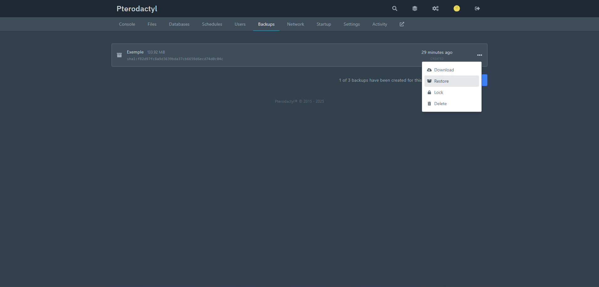The image size is (599, 287).
Task: Select Download from the backup menu
Action: (452, 70)
